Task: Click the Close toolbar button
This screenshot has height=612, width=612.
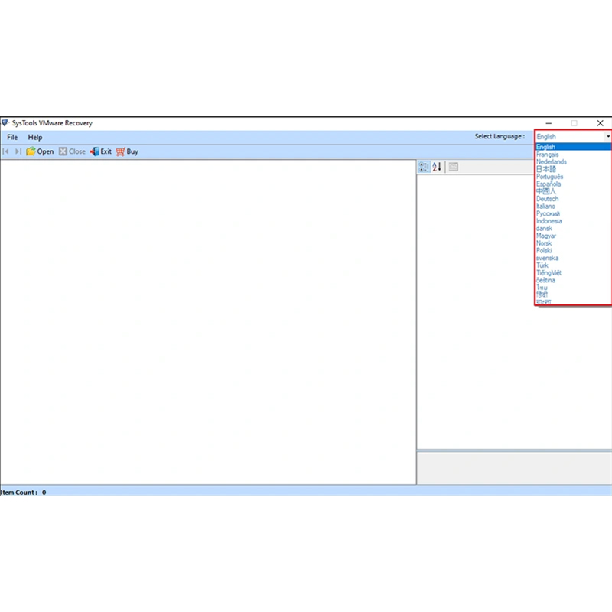Action: click(x=72, y=151)
